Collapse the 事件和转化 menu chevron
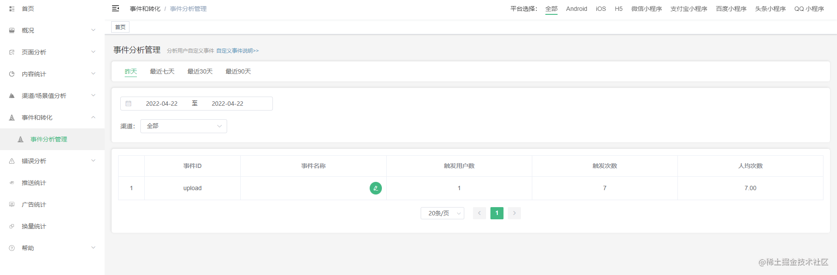 tap(93, 117)
